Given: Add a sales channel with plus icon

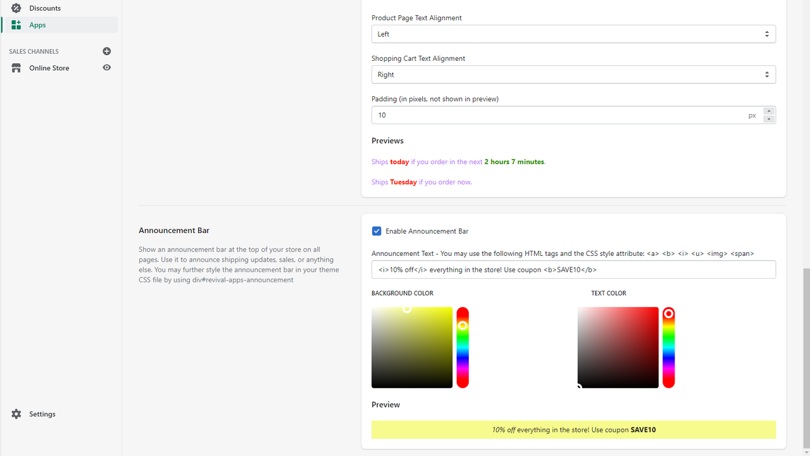Looking at the screenshot, I should [x=107, y=51].
